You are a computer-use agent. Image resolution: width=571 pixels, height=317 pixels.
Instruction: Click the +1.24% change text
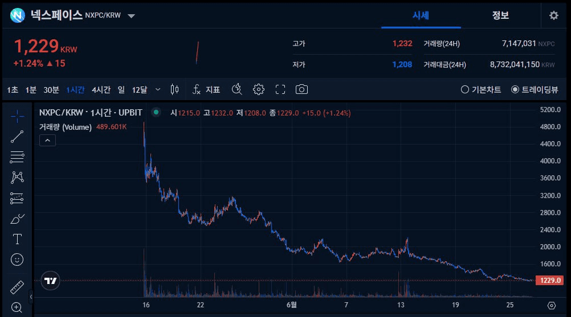[x=28, y=63]
